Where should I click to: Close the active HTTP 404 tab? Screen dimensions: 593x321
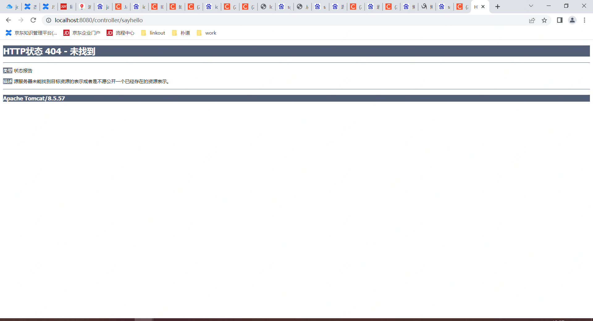483,7
